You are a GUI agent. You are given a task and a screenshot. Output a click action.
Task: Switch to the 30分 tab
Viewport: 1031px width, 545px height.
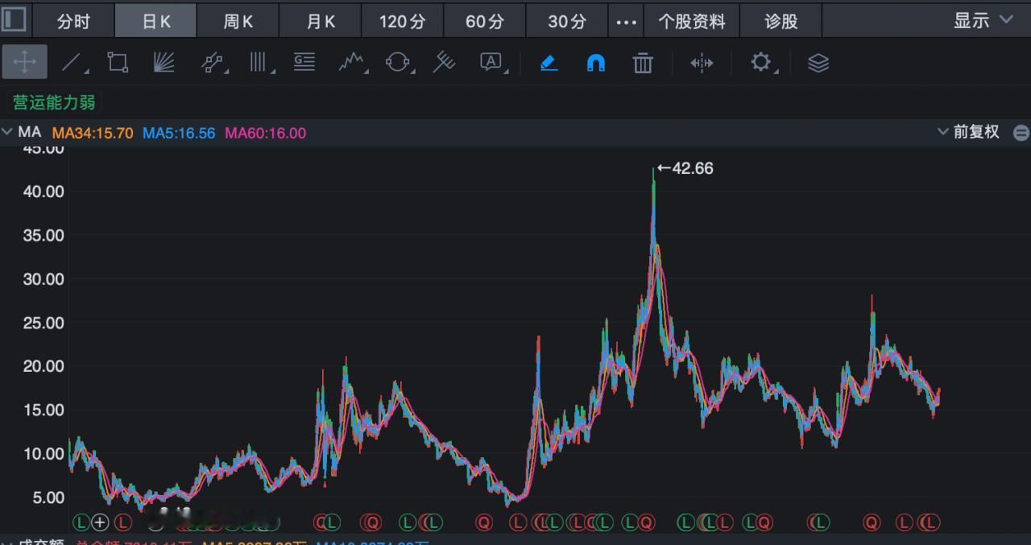pos(567,22)
